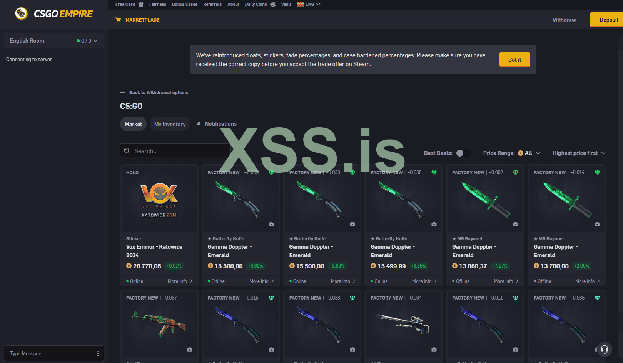Click the +0.01% price badge
This screenshot has width=623, height=363.
(x=174, y=266)
